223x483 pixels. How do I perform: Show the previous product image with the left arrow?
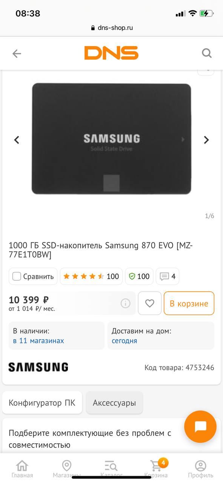tap(17, 140)
